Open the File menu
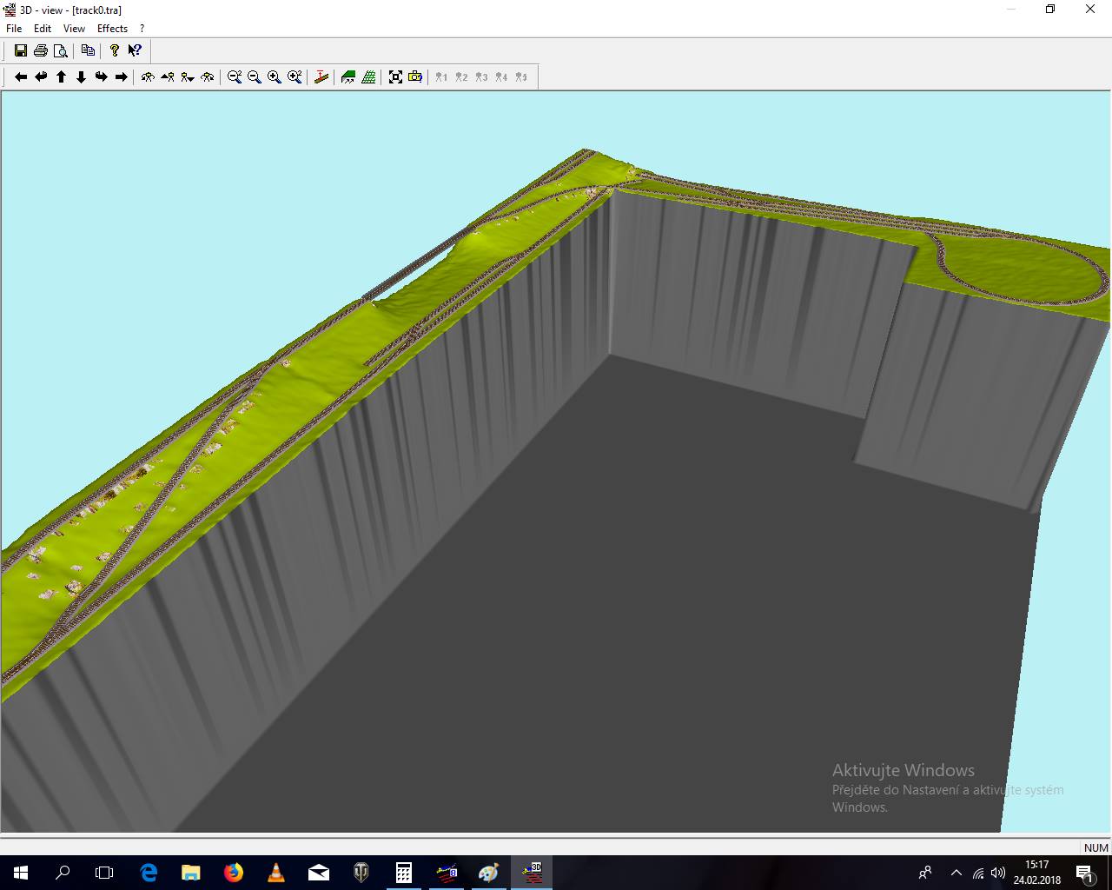 pos(14,29)
